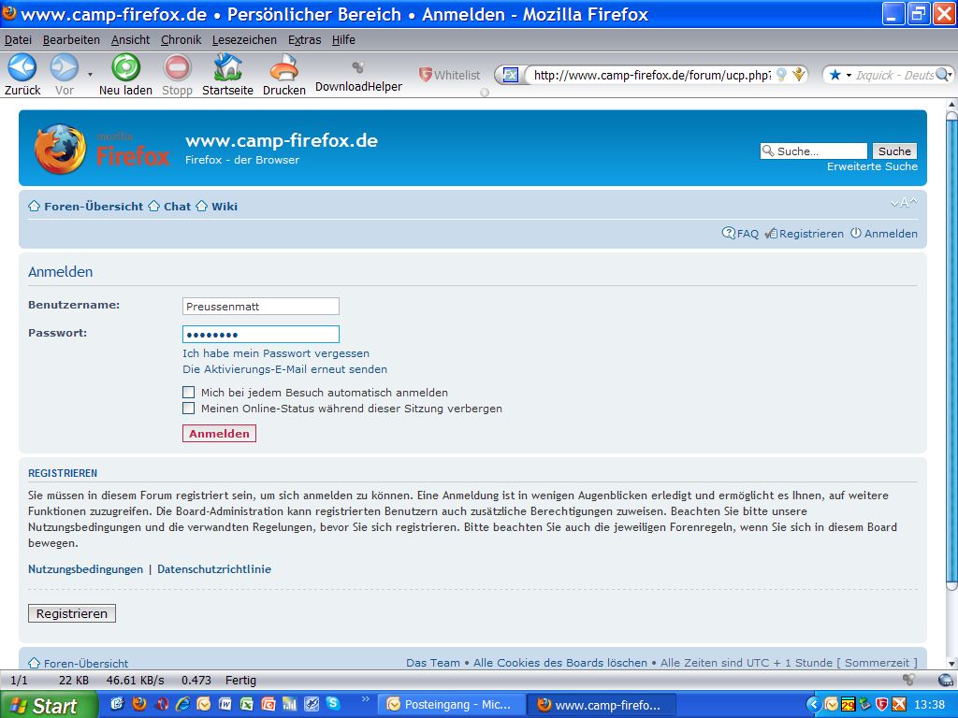Expand hidden system tray icons arrow
958x718 pixels.
click(x=813, y=705)
